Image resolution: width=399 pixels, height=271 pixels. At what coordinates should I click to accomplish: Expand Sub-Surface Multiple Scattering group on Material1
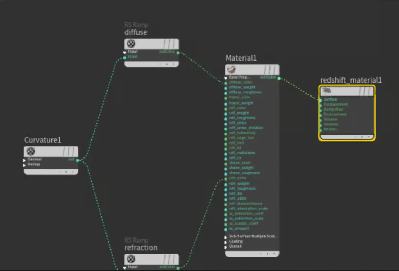click(226, 237)
